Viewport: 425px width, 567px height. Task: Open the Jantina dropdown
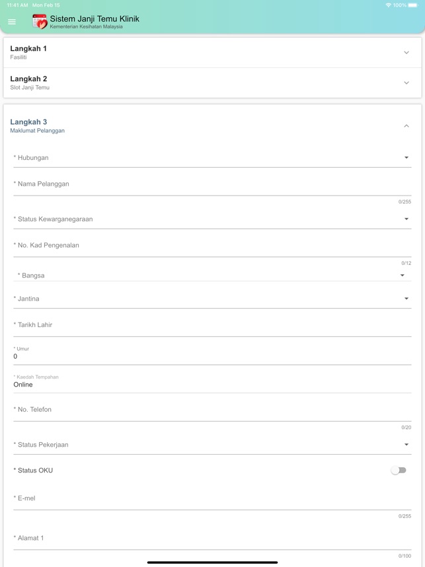click(x=212, y=299)
